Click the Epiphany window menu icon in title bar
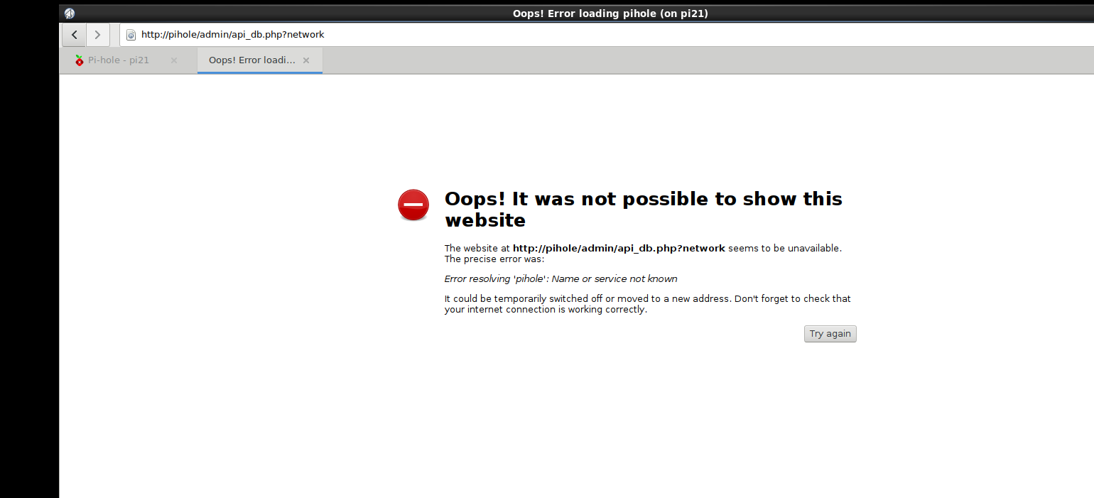1094x498 pixels. (70, 13)
